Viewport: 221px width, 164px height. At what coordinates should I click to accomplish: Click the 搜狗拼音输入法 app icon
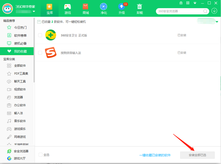point(50,53)
